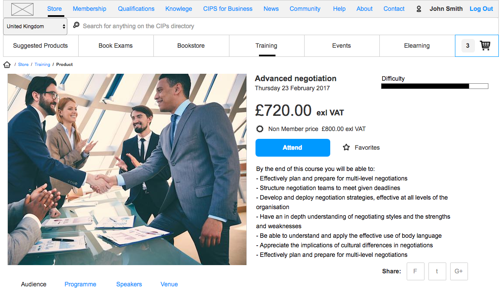Click the Favorites star icon
Screen dimensions: 501x292
(346, 148)
